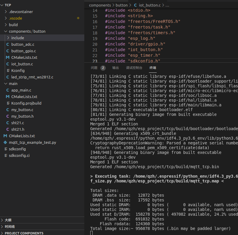Click terminal line "Linking C executable bootloader.elf"
Viewport: 238px width, 235px height.
tap(141, 110)
